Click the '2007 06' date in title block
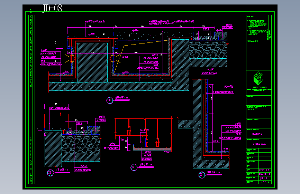 tap(264, 170)
